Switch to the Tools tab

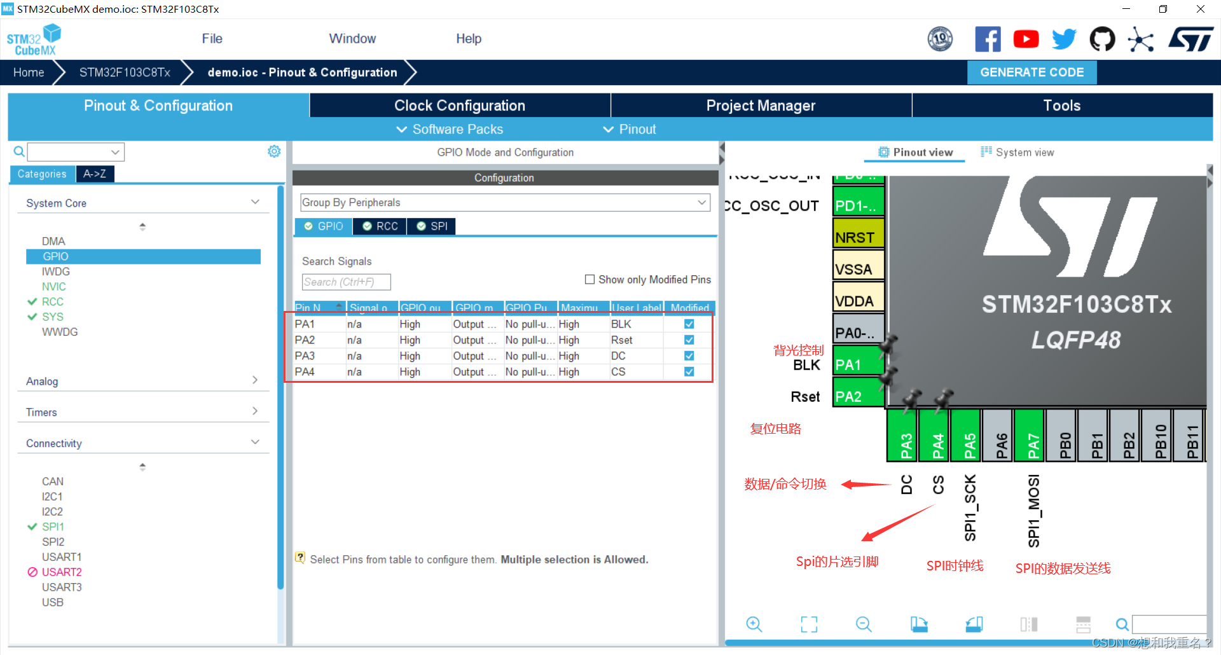pyautogui.click(x=1062, y=106)
